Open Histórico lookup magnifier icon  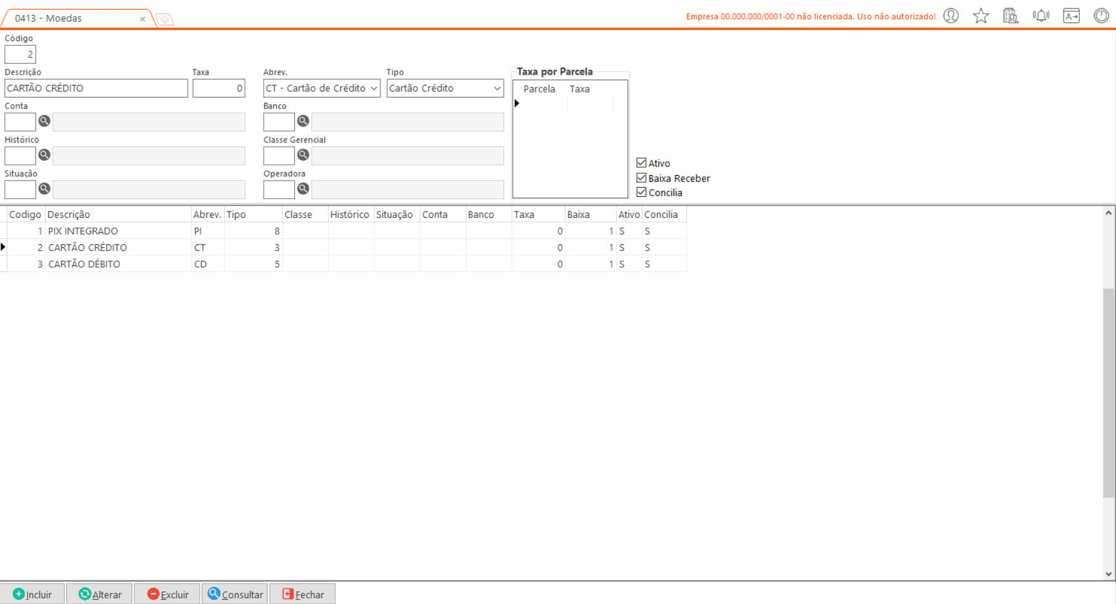[x=45, y=155]
